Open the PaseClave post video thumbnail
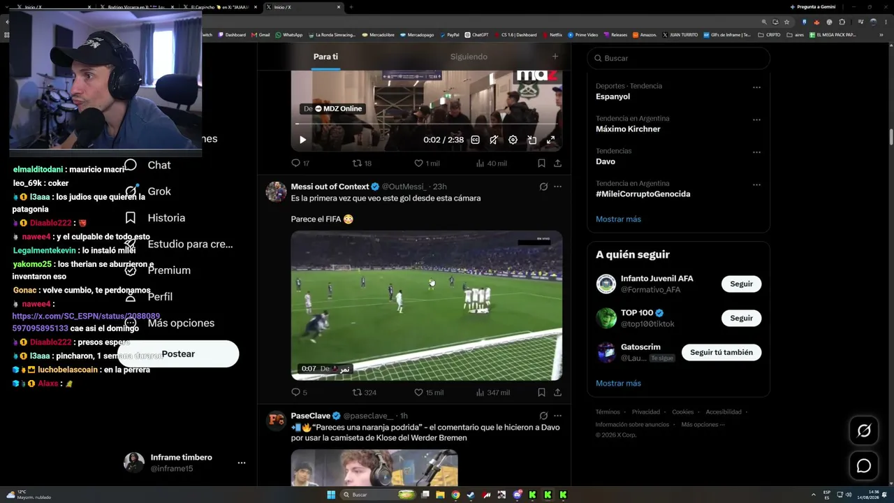The image size is (894, 503). point(374,467)
